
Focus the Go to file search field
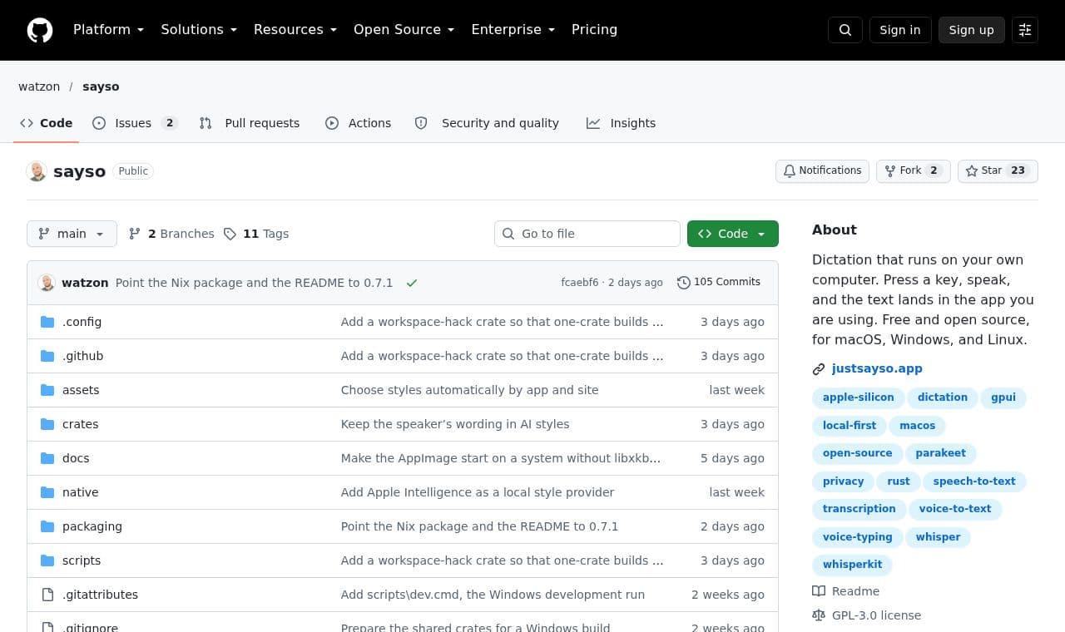(x=587, y=234)
